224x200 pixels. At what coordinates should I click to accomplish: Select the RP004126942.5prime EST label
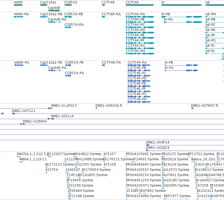point(143,154)
